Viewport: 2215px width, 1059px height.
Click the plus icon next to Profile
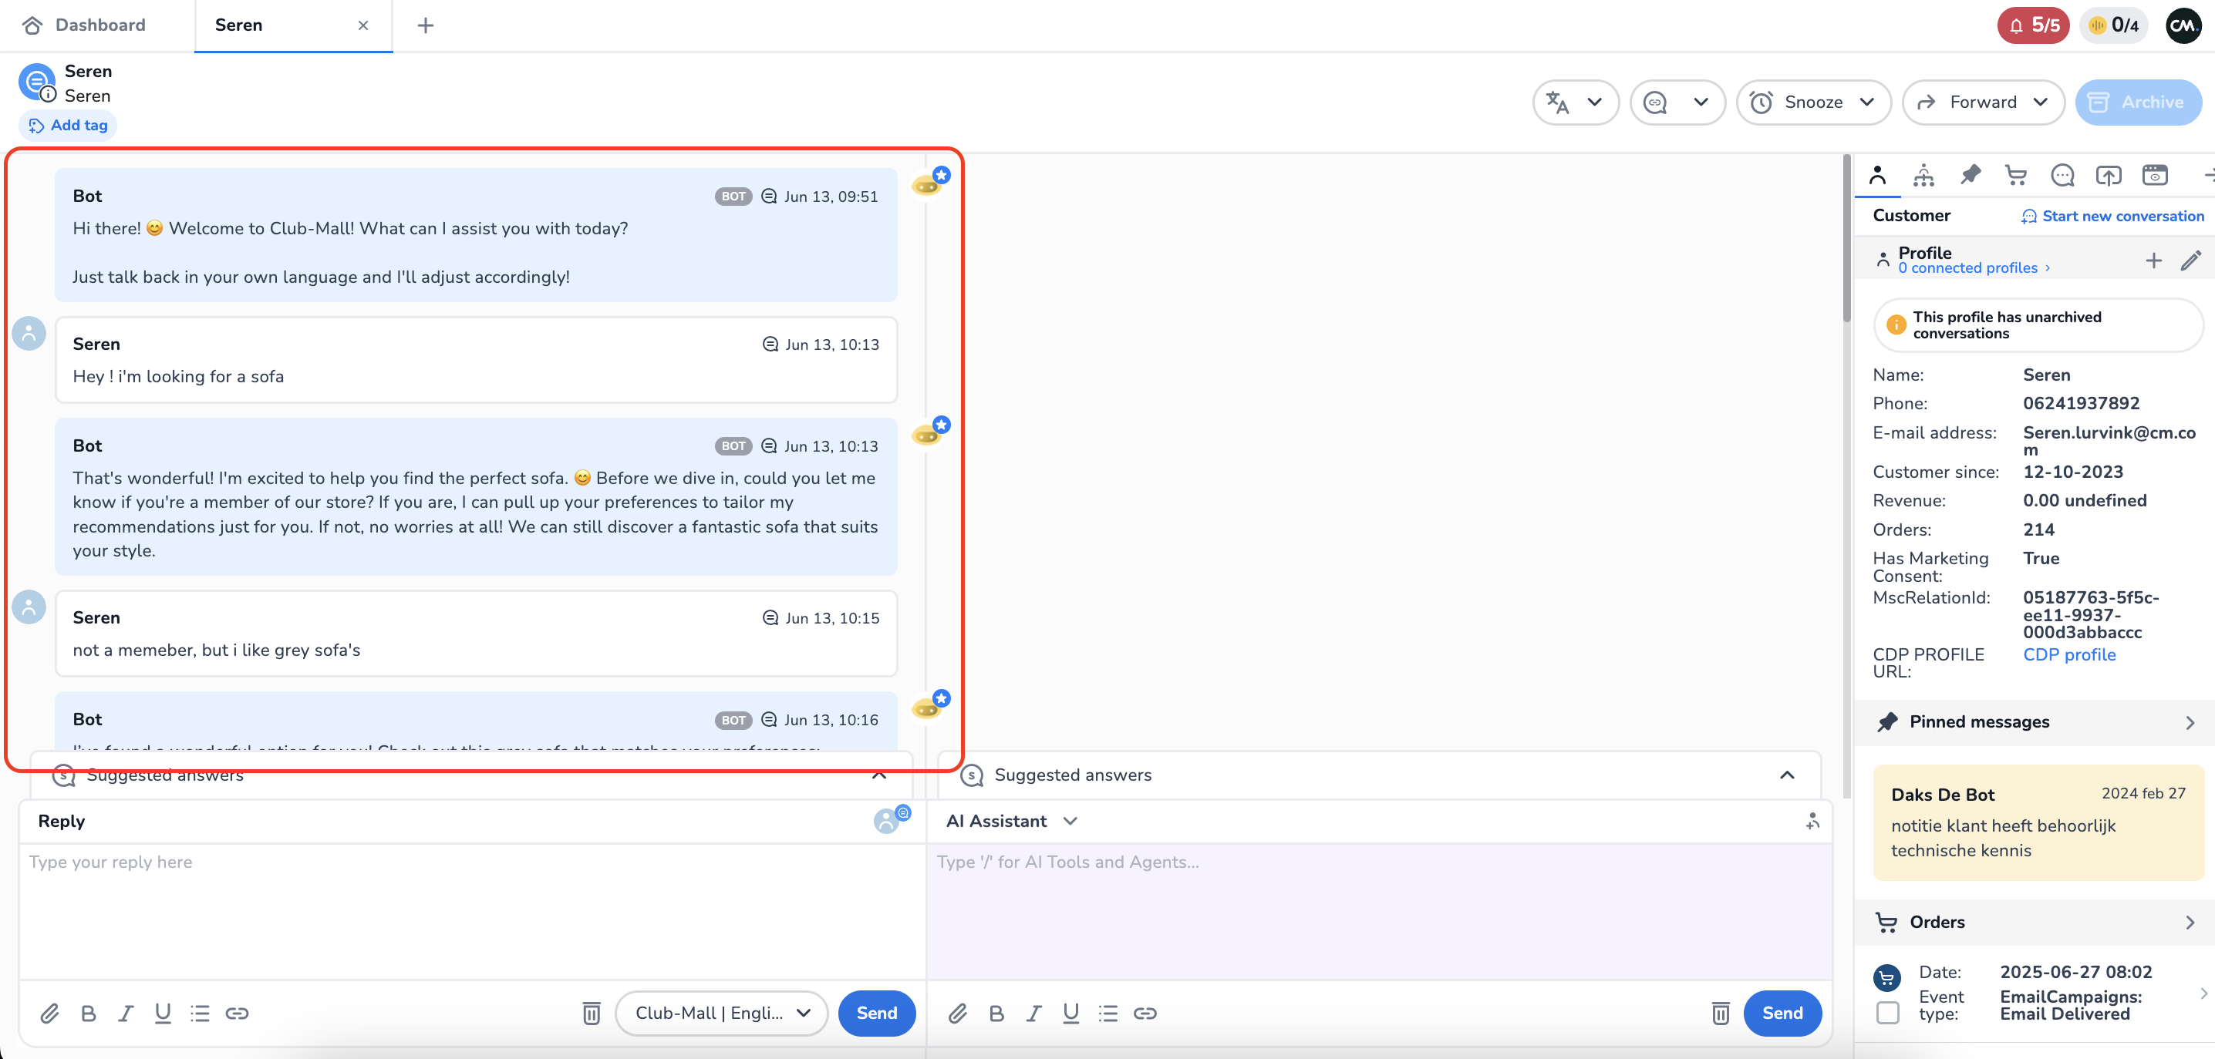(x=2154, y=260)
